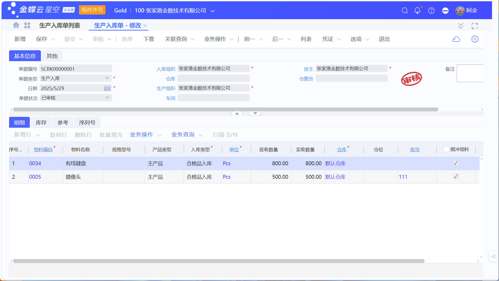Screen dimensions: 499x281
Task: Switch to the 库存 tab
Action: [x=41, y=123]
